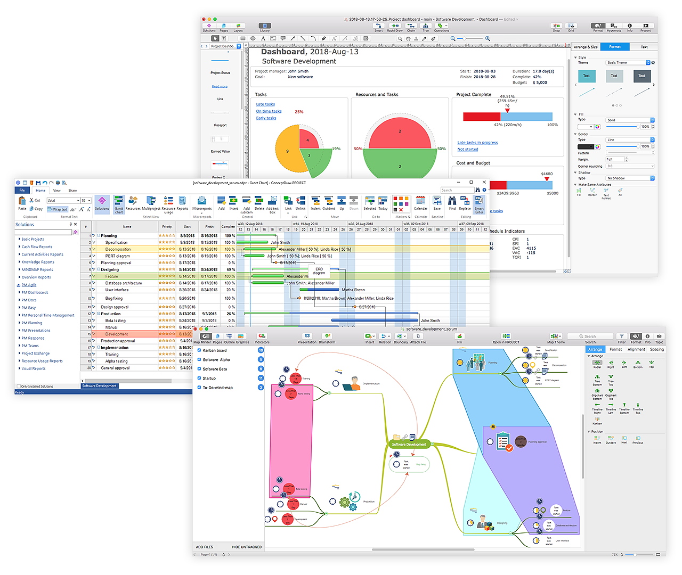This screenshot has width=682, height=575.
Task: Switch to Arrange & Size tab
Action: [x=586, y=47]
